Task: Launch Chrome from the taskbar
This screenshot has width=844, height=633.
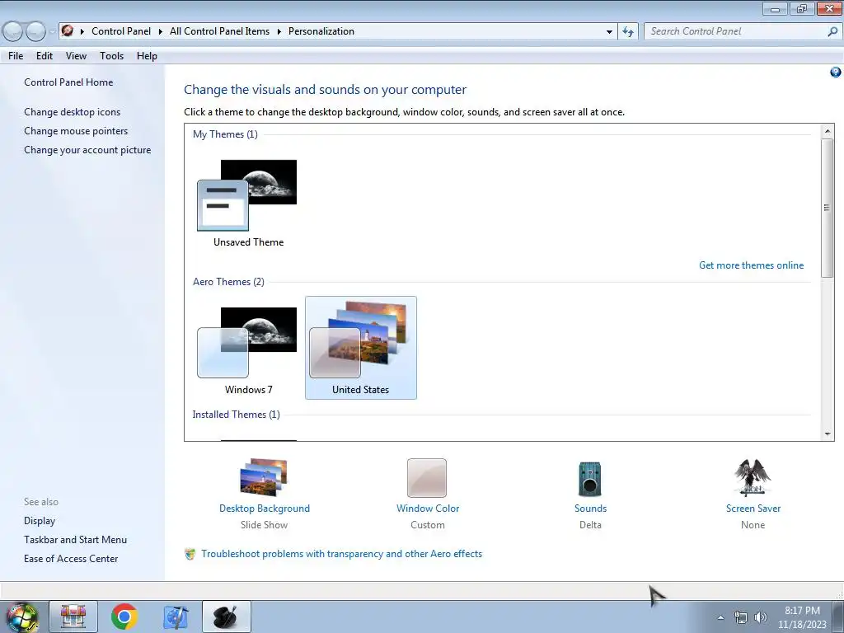Action: coord(124,617)
